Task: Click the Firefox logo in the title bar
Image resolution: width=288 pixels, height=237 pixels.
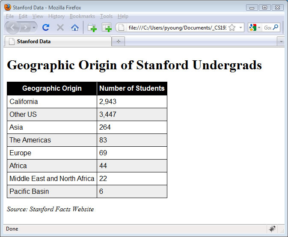Action: pyautogui.click(x=8, y=7)
